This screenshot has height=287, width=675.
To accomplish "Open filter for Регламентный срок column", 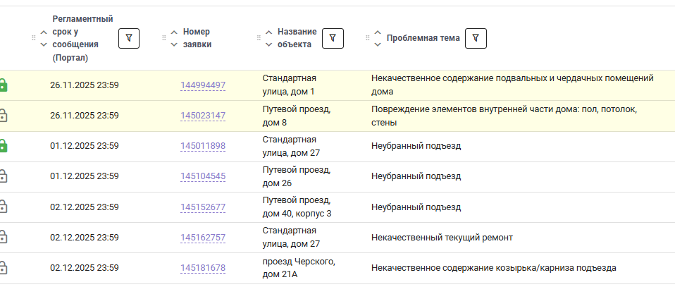I will pyautogui.click(x=128, y=38).
